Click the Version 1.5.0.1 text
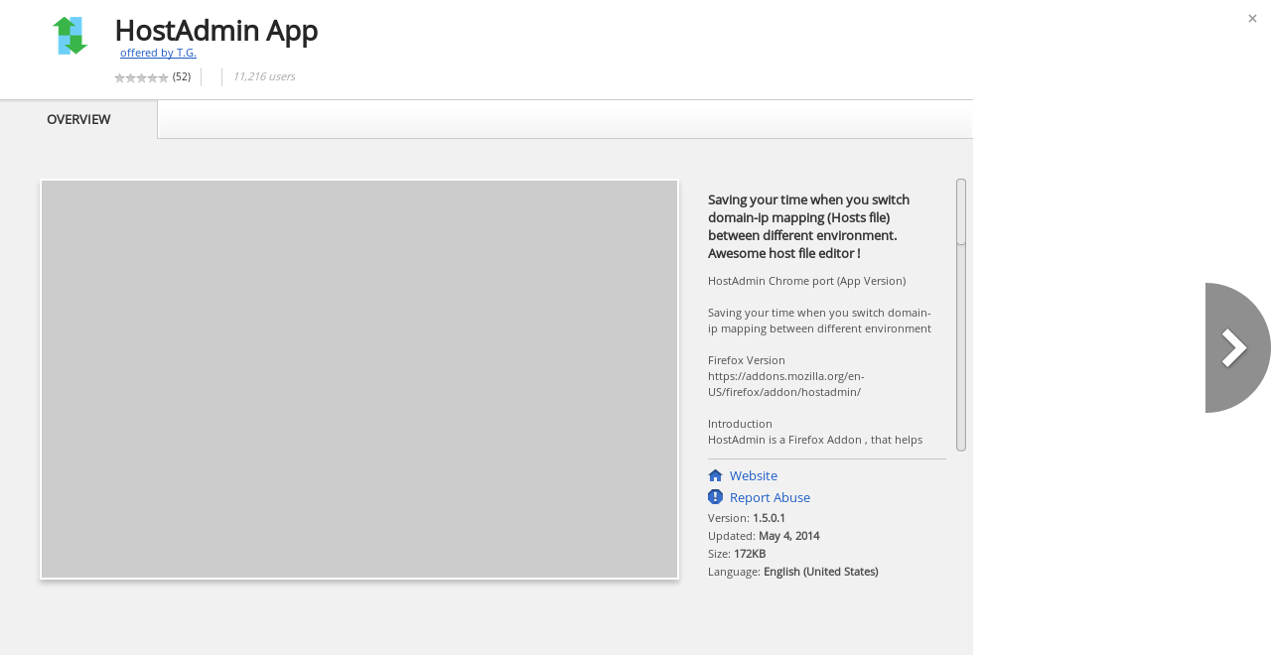 pos(747,518)
